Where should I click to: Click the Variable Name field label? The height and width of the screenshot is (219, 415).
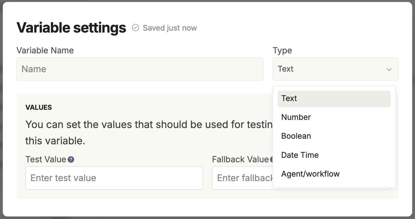point(45,51)
